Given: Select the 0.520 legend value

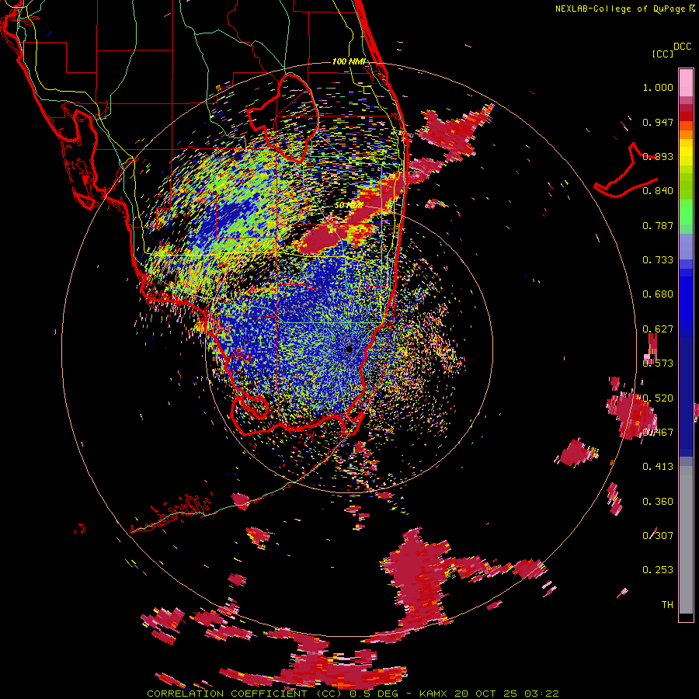Looking at the screenshot, I should click(x=658, y=398).
